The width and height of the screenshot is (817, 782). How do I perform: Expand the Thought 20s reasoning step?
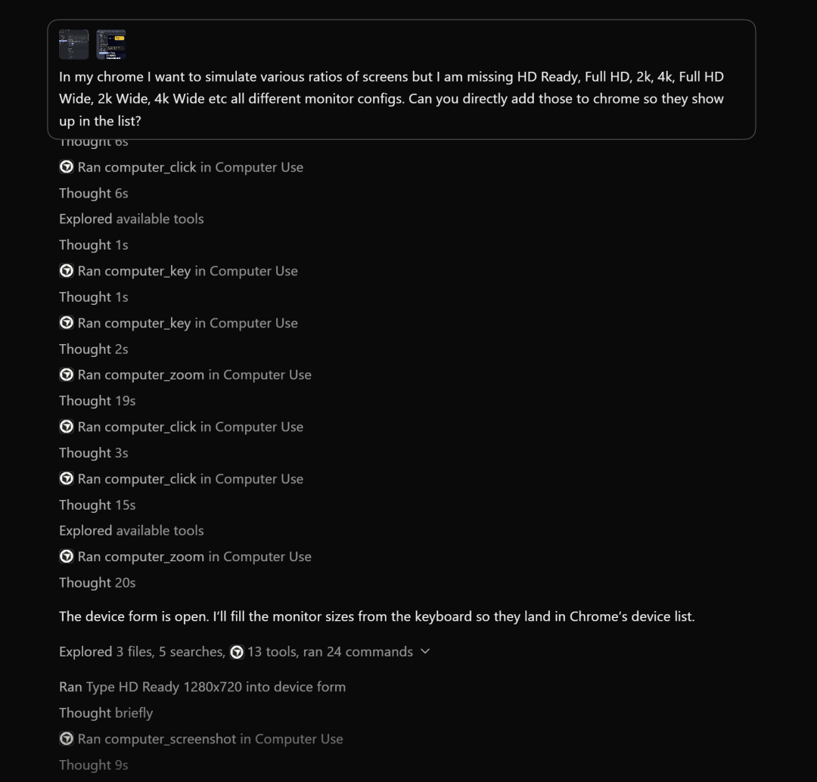click(x=97, y=582)
